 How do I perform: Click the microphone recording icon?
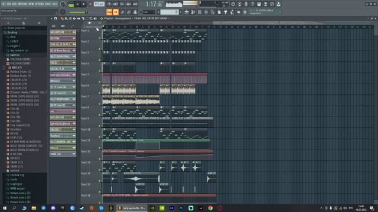(246, 4)
